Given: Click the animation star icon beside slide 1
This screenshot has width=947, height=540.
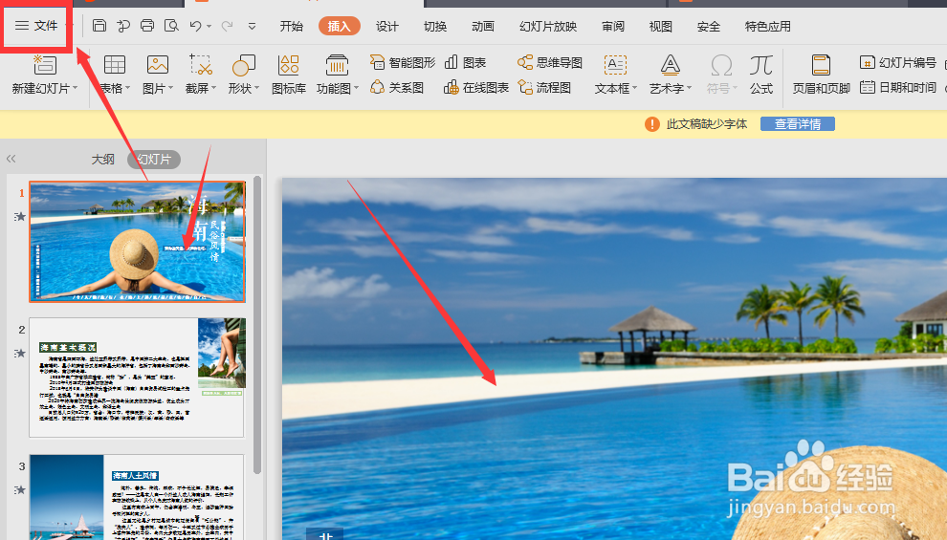Looking at the screenshot, I should [x=20, y=216].
